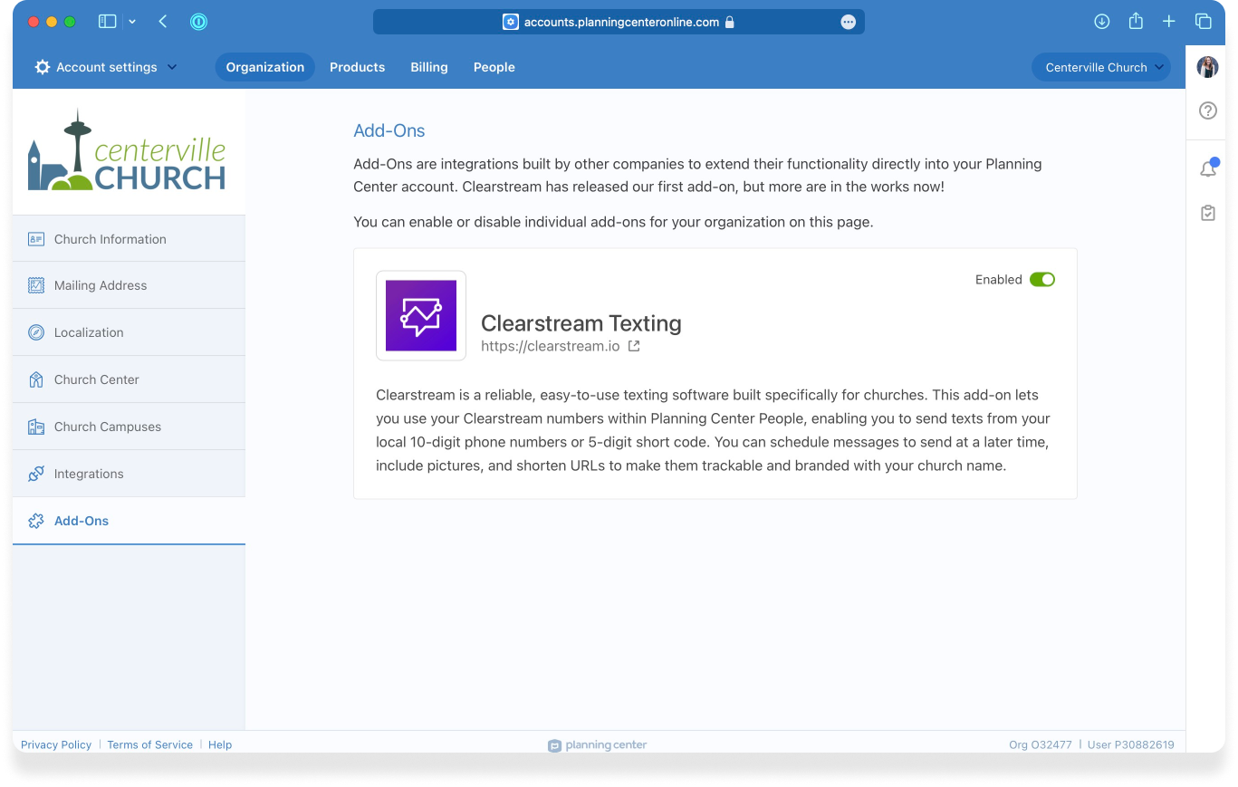The width and height of the screenshot is (1238, 787).
Task: Open the Centerville Church organization switcher
Action: click(1100, 67)
